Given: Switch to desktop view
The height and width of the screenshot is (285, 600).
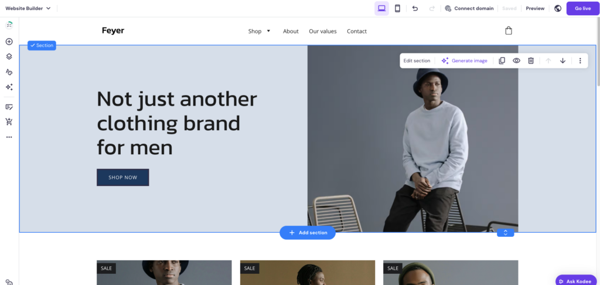Looking at the screenshot, I should pyautogui.click(x=381, y=8).
